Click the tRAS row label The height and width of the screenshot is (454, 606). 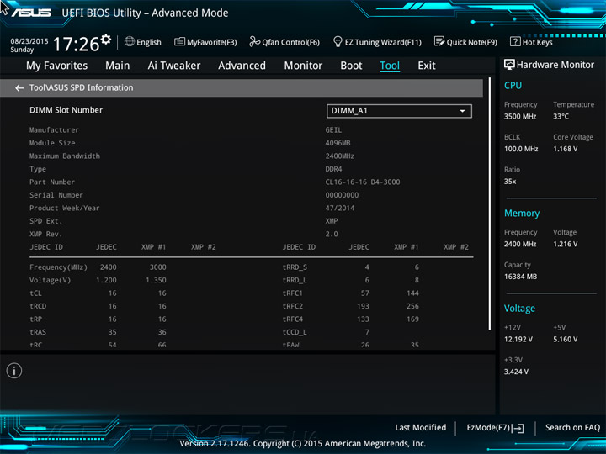38,332
